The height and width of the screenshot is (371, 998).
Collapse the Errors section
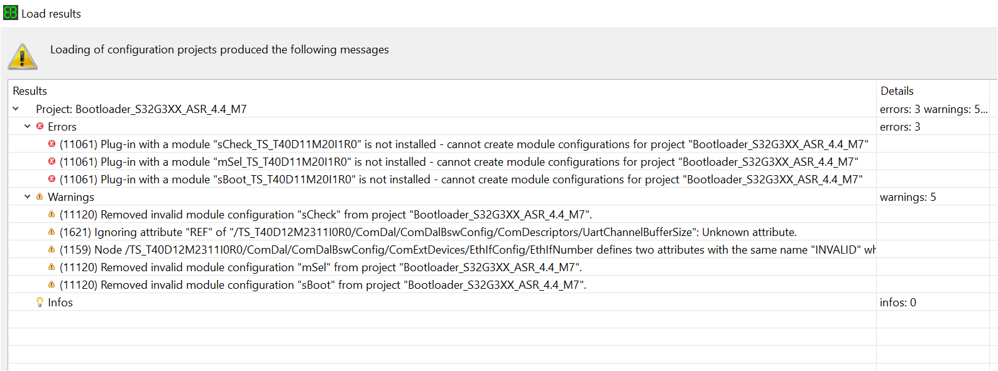point(27,126)
